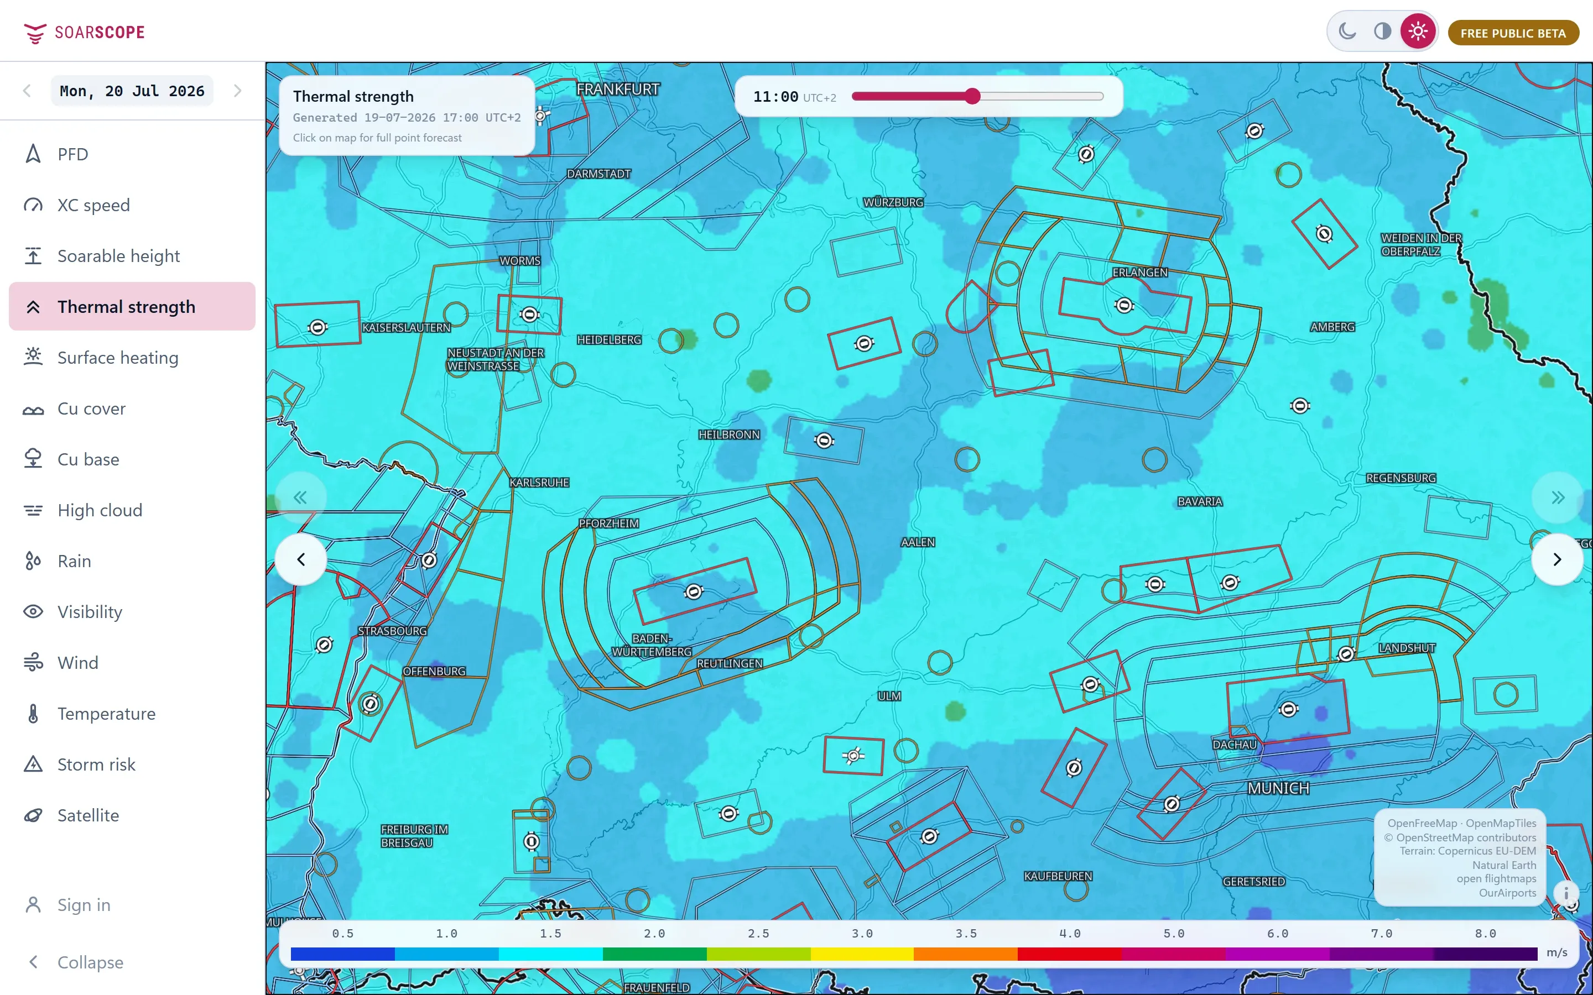Show the Cu cover cloud icon
This screenshot has width=1593, height=995.
coord(33,408)
